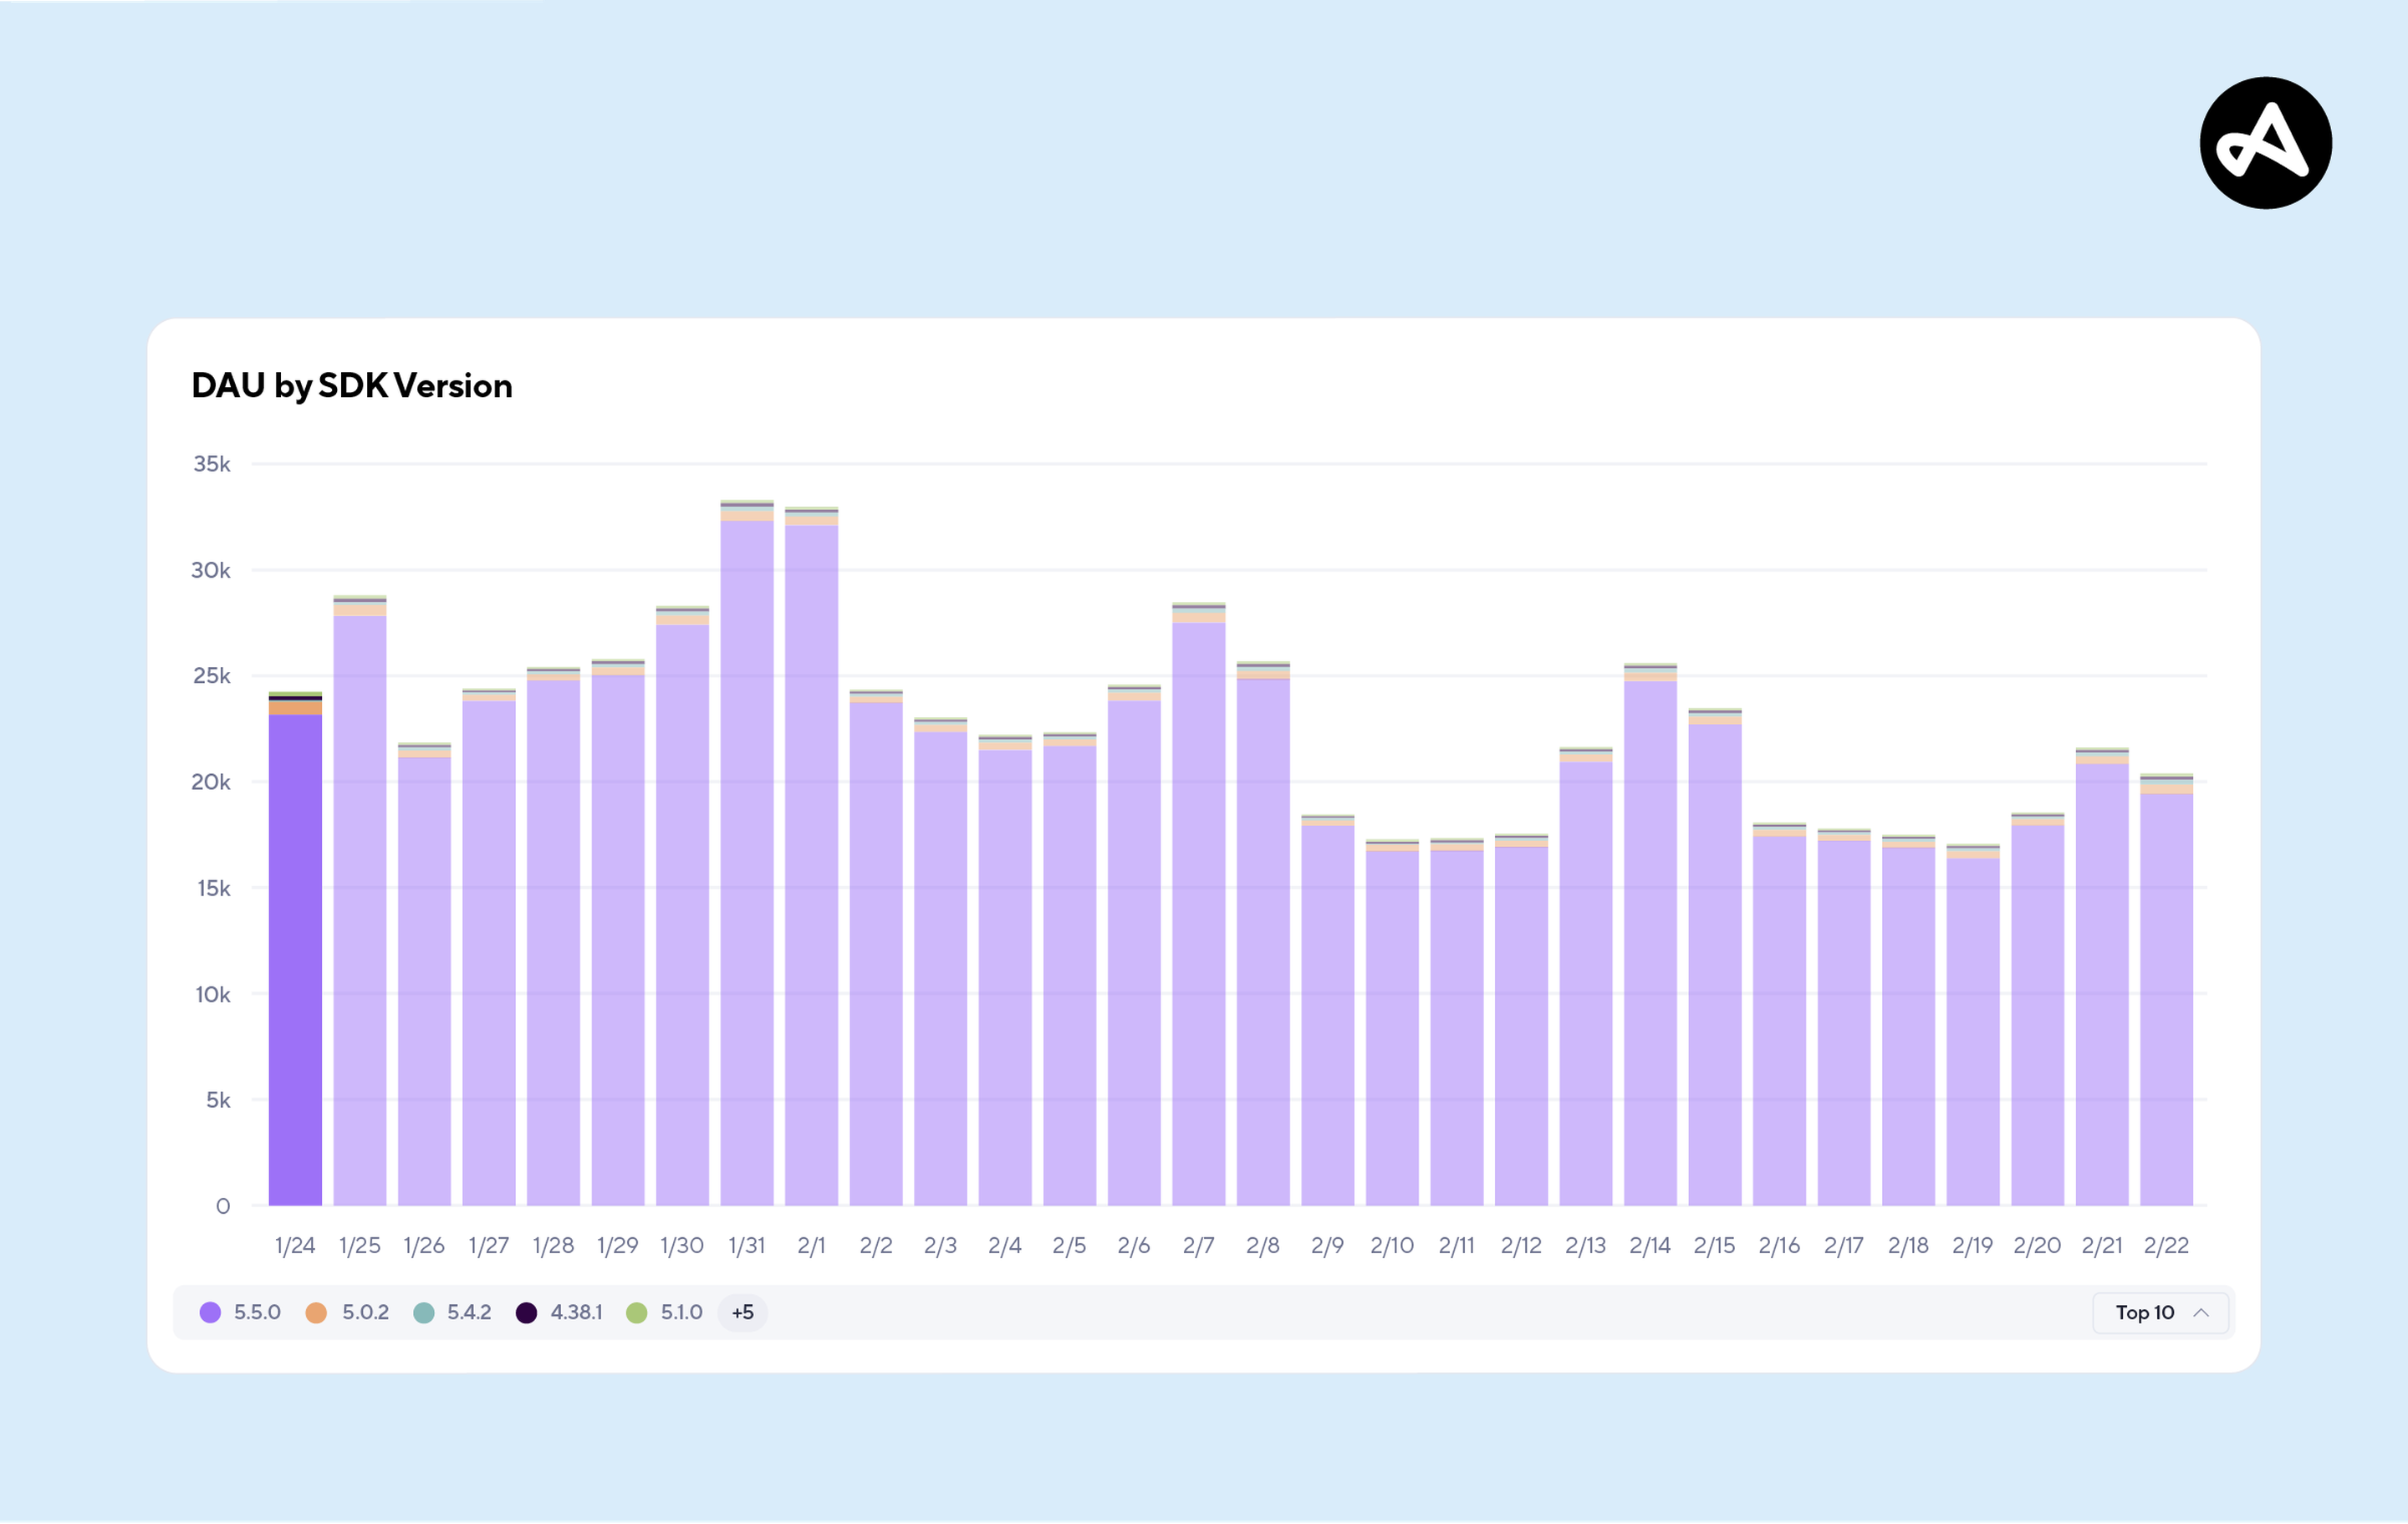Click the 1/30 date label
Screen dimensions: 2408x1524
(x=682, y=1245)
